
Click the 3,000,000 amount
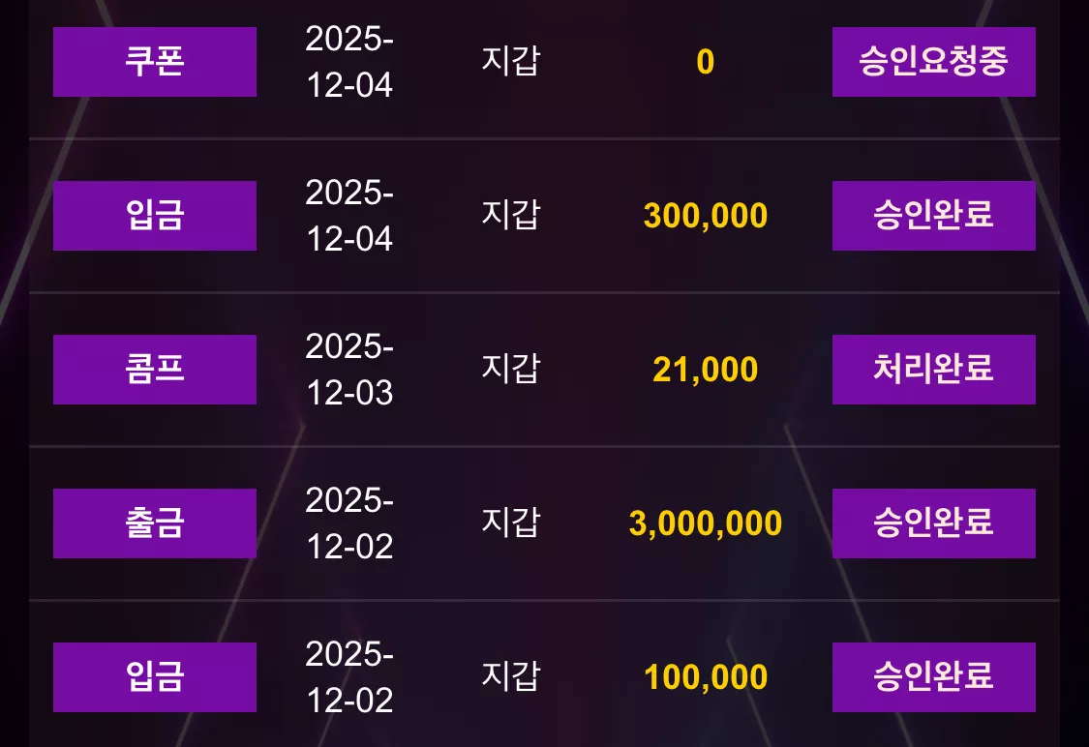point(706,523)
